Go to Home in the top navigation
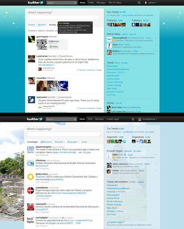Image resolution: width=184 pixels, height=229 pixels. point(83,3)
